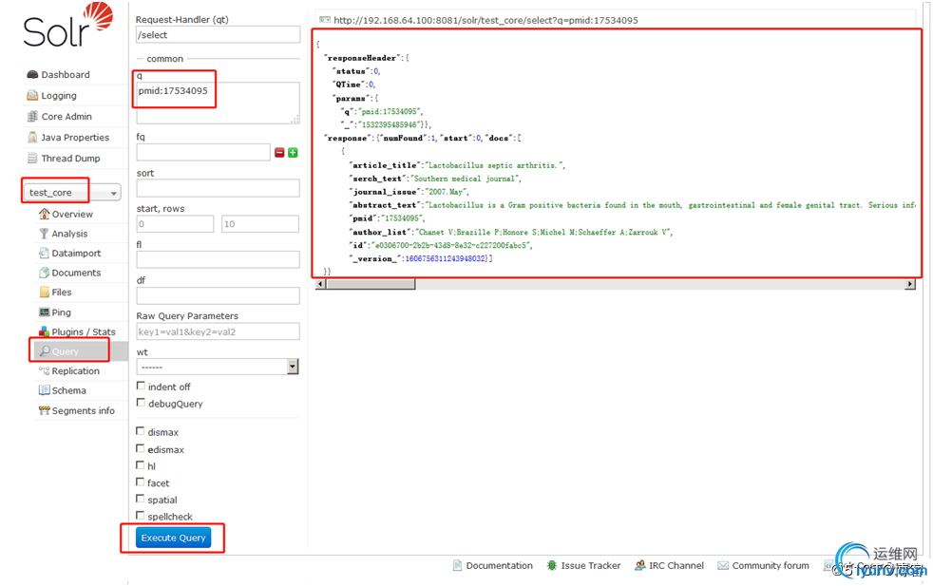Open Thread Dump page
This screenshot has height=586, width=933.
click(71, 158)
